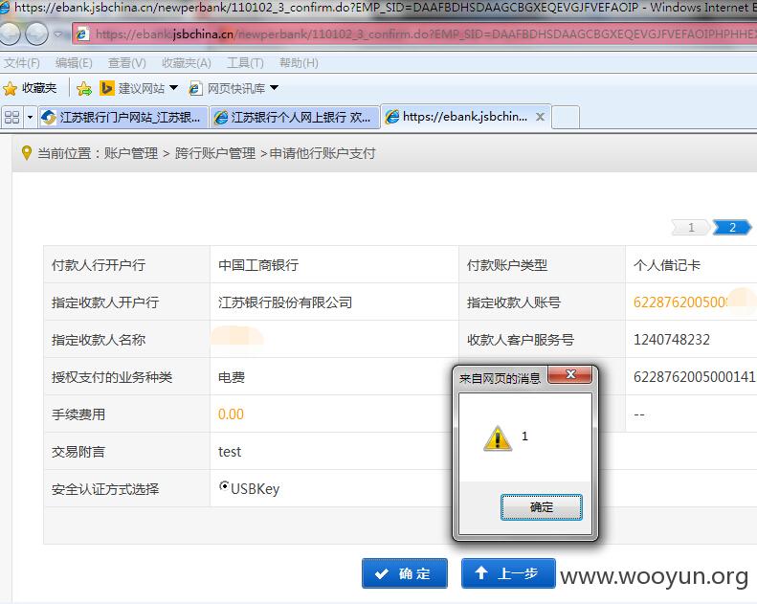Close the ebank.jsbchina tab

tap(540, 117)
